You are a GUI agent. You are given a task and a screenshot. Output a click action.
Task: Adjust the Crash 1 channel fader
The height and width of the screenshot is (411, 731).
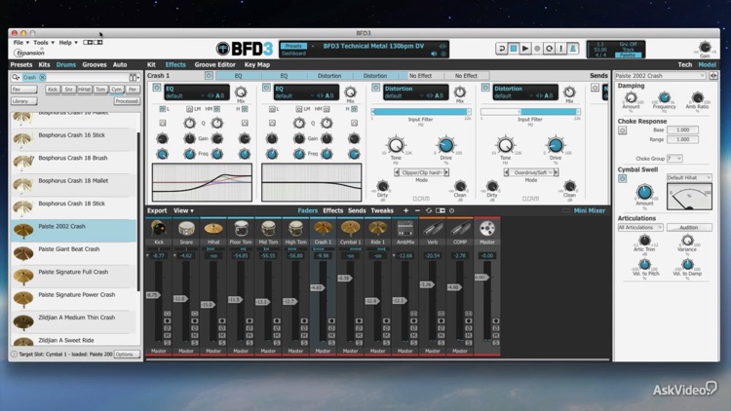click(317, 288)
